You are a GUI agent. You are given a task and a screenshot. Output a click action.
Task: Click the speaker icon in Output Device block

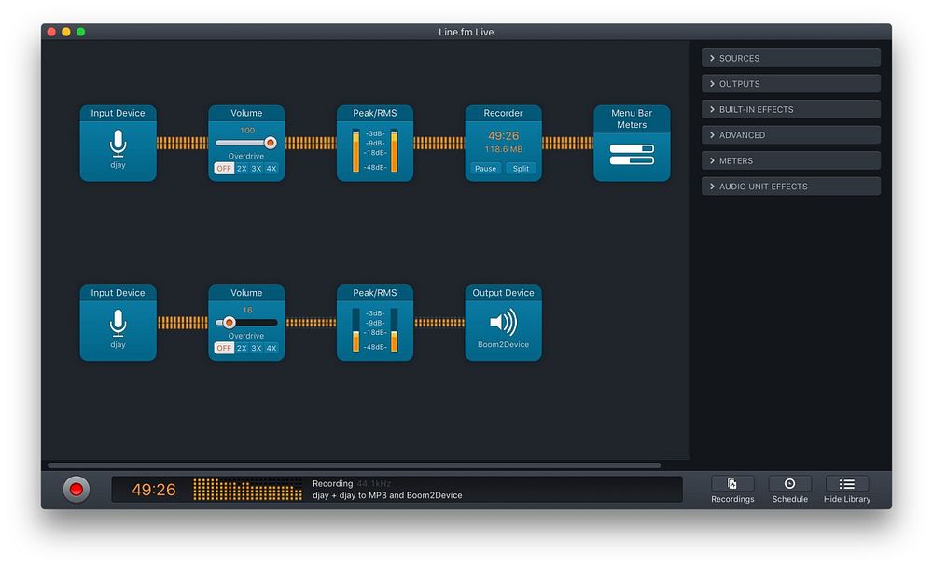(504, 323)
